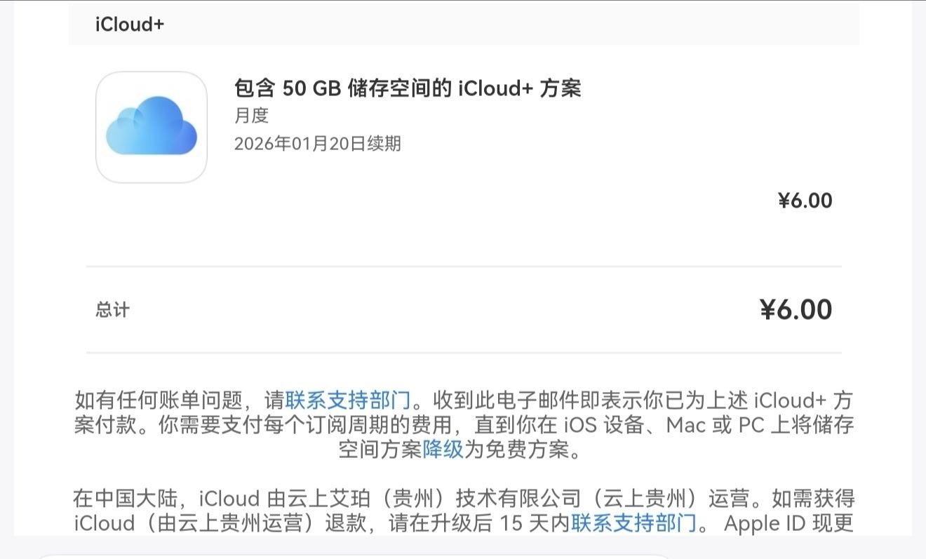The width and height of the screenshot is (926, 559).
Task: Click the text 空间方案 before 降级 link
Action: 380,449
